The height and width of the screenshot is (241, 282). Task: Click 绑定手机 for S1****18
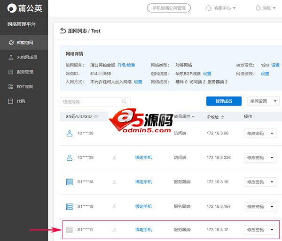coord(143,182)
